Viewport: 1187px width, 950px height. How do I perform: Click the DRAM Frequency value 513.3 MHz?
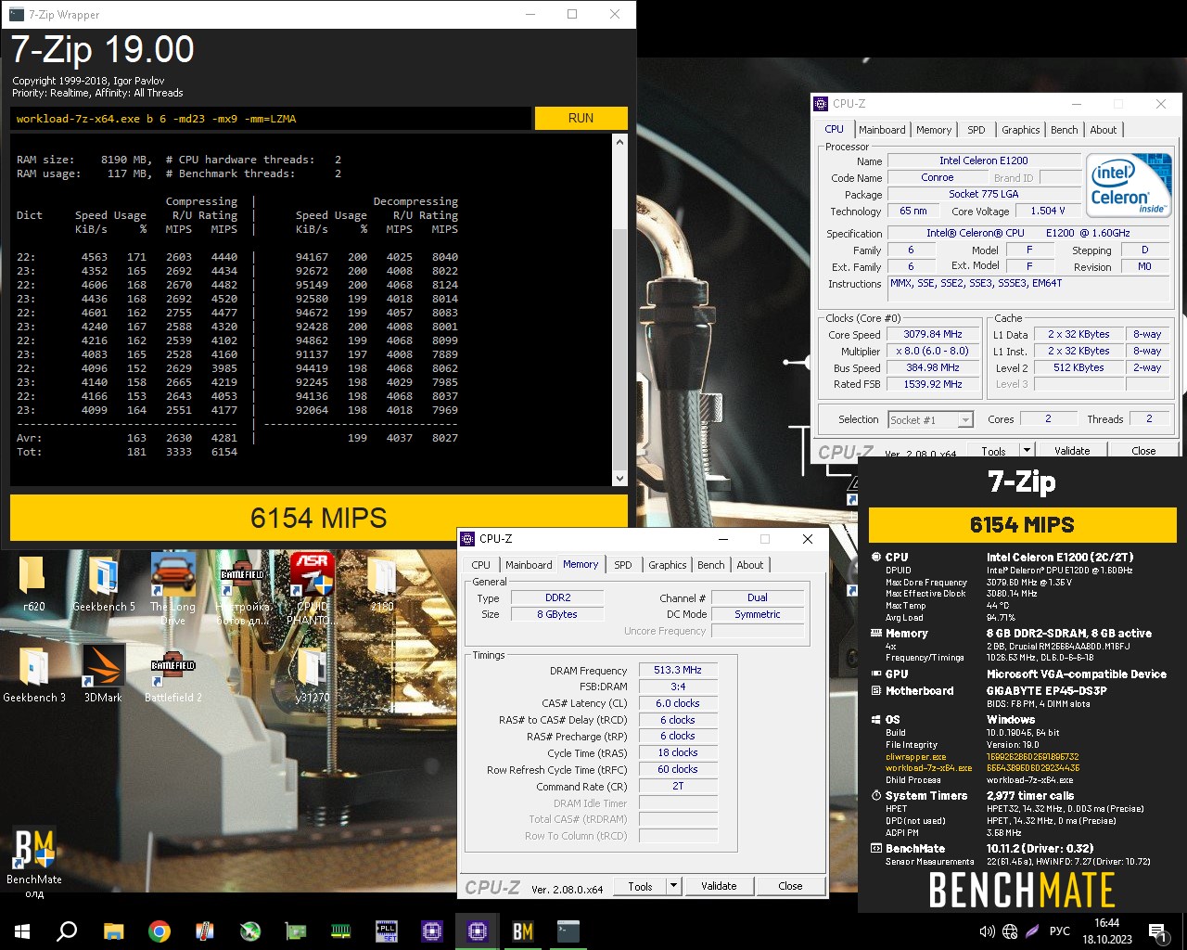[x=678, y=670]
